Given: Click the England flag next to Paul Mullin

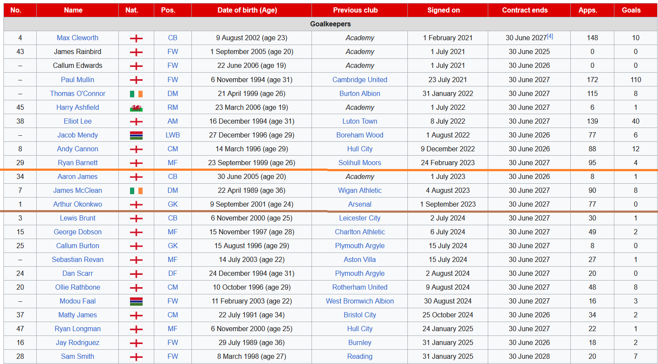Looking at the screenshot, I should click(136, 80).
